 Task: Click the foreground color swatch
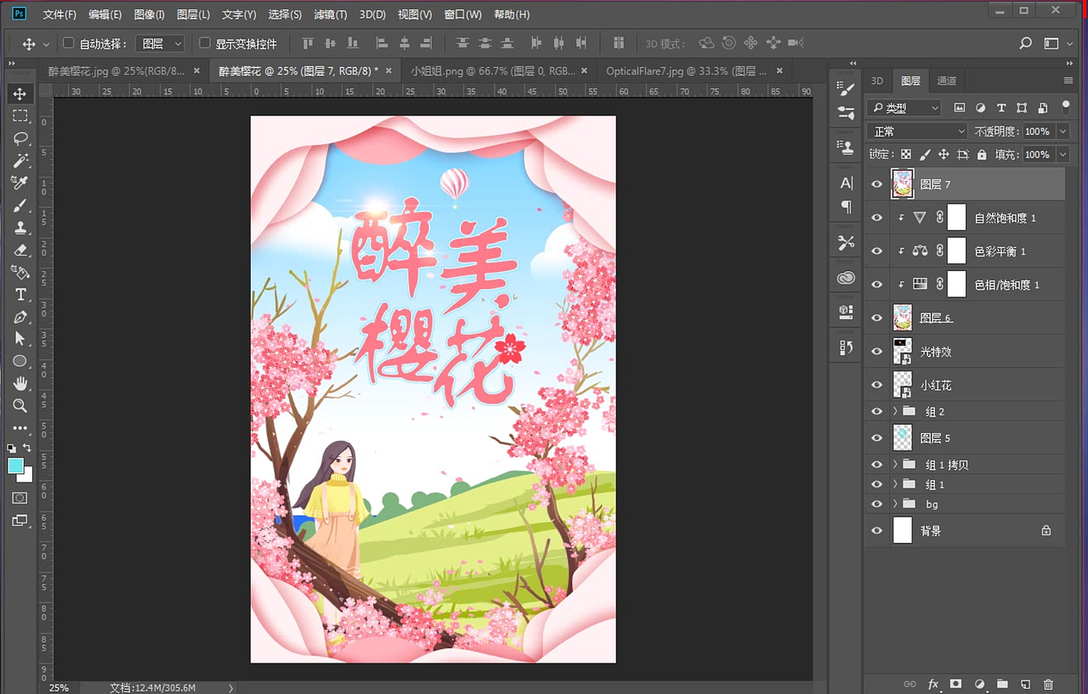(x=14, y=465)
